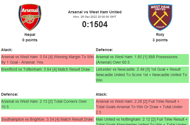Select Southampton vs Brighton Match Result Draw
Screen dimensions: 190x125
coord(47,119)
